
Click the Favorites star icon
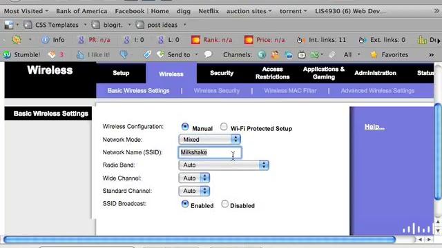[374, 54]
